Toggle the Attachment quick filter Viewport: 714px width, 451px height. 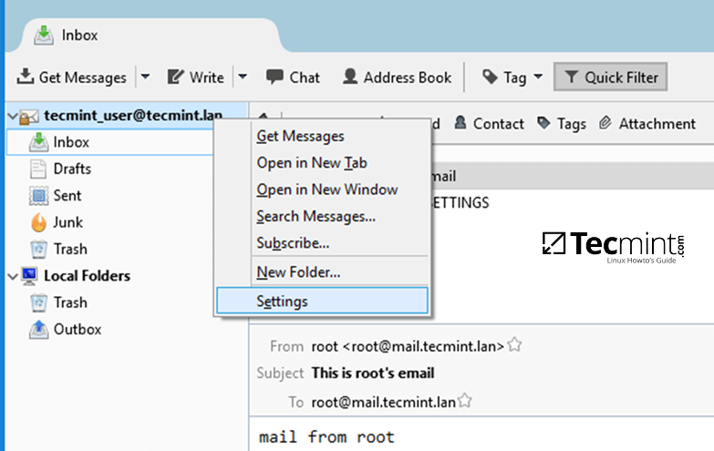point(647,123)
